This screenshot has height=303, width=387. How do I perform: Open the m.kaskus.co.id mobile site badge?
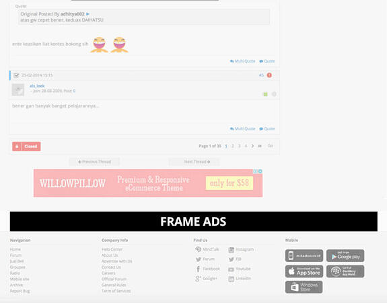pyautogui.click(x=304, y=256)
